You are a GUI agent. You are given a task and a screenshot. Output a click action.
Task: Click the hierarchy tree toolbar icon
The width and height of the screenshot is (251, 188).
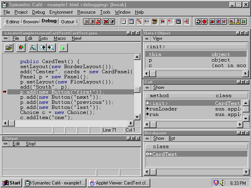186,22
